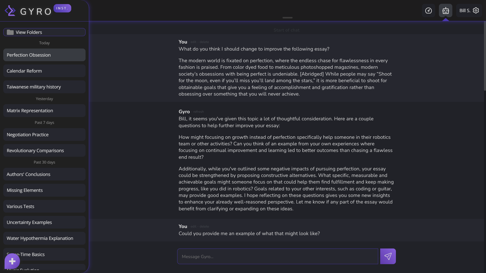
Task: Click the Gyro logo icon
Action: tap(10, 11)
